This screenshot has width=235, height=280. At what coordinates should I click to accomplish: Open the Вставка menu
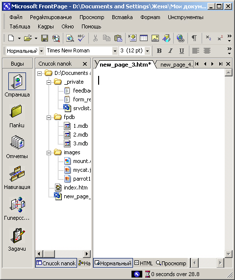[122, 17]
